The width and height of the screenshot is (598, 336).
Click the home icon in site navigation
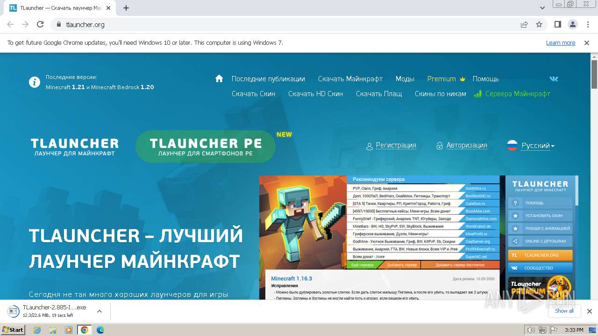tap(219, 78)
